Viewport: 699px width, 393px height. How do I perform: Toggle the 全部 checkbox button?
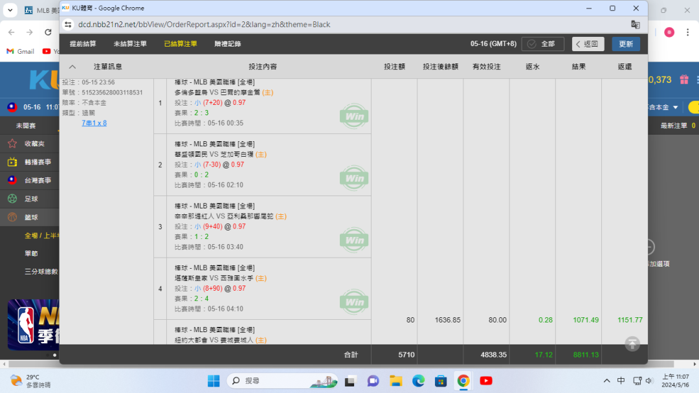(x=542, y=44)
